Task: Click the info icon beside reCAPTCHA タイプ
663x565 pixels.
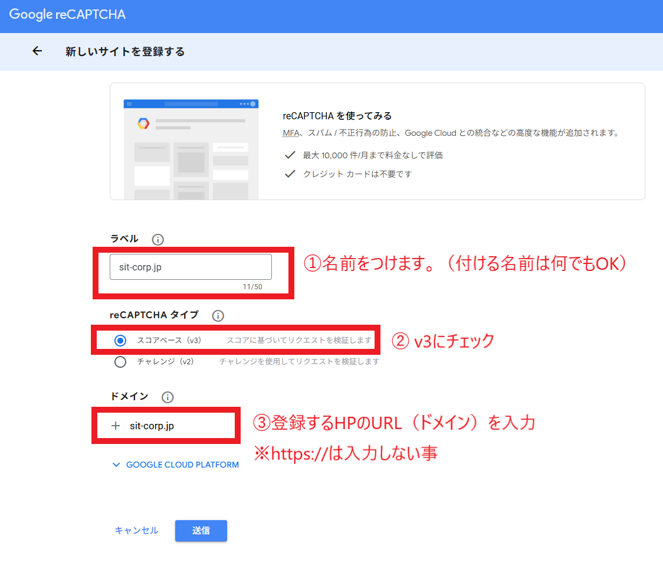Action: coord(218,316)
